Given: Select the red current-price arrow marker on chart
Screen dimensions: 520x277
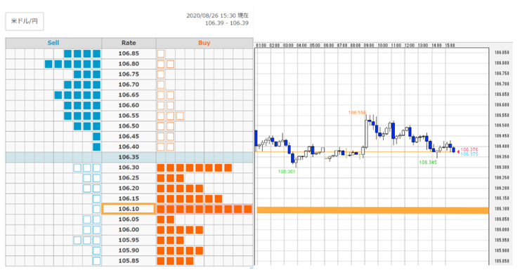Looking at the screenshot, I should (458, 152).
